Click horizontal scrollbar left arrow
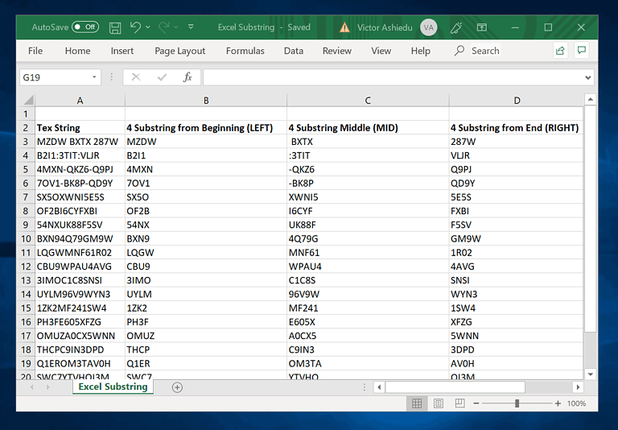Screen dimensions: 618x430 (379, 387)
